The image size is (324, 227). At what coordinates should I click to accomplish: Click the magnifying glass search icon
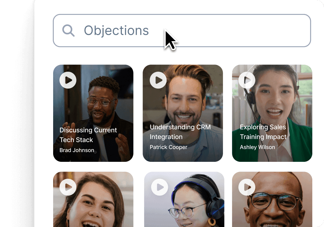pyautogui.click(x=68, y=31)
